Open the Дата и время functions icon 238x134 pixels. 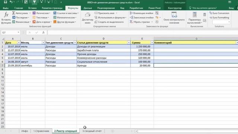click(x=34, y=22)
